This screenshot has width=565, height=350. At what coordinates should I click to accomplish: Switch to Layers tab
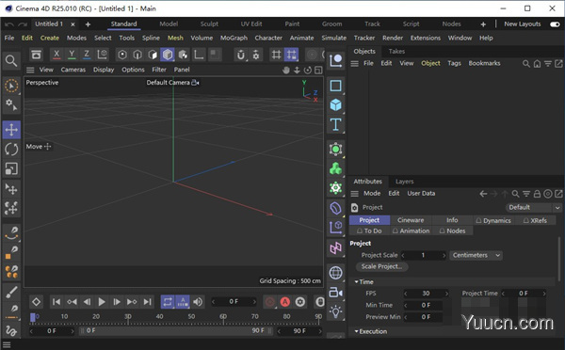404,182
